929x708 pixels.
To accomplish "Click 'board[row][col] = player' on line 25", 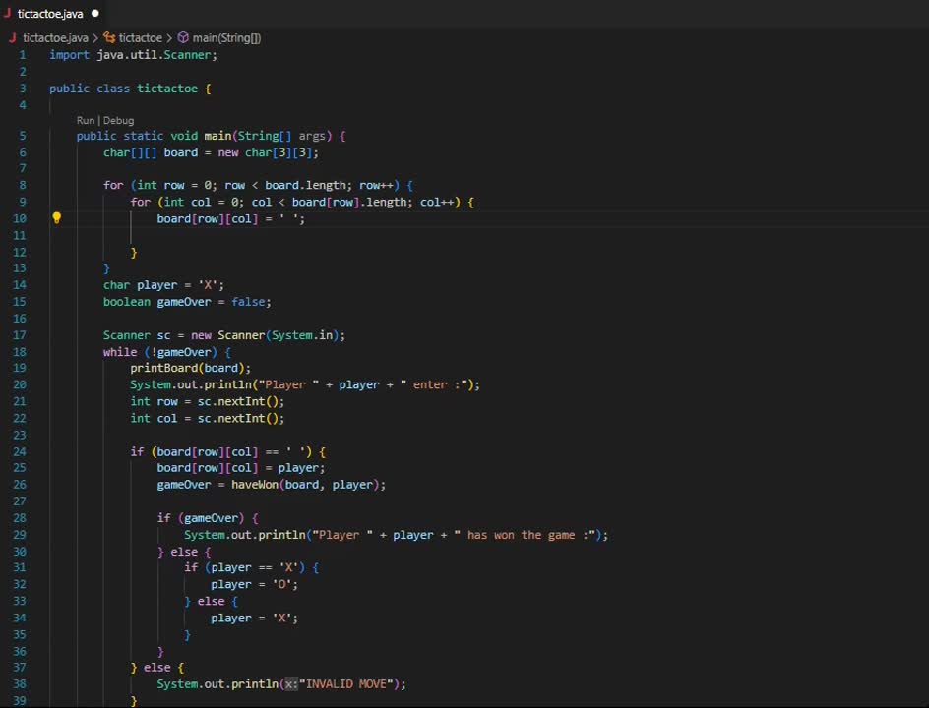I will click(x=241, y=468).
